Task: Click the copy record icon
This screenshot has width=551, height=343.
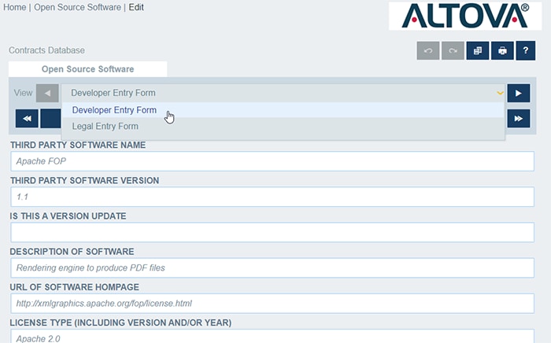Action: [x=477, y=51]
